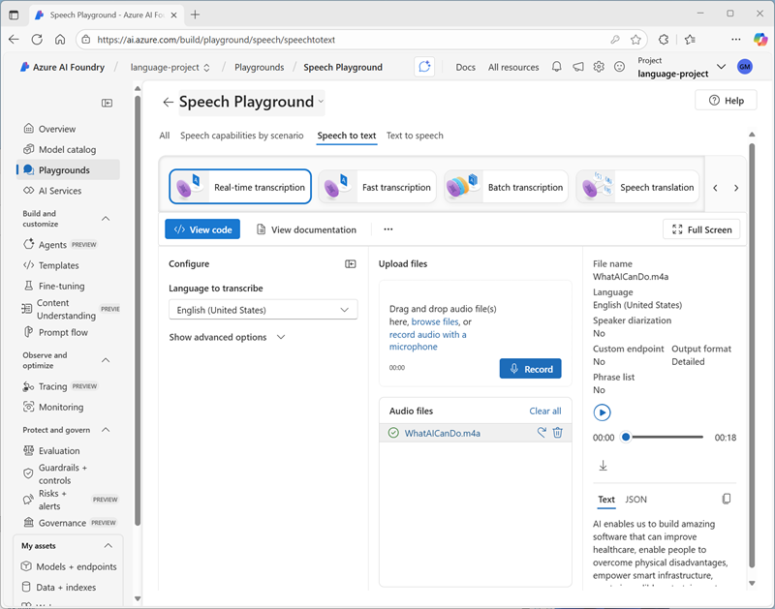Collapse the Configure panel
This screenshot has height=609, width=775.
point(350,263)
